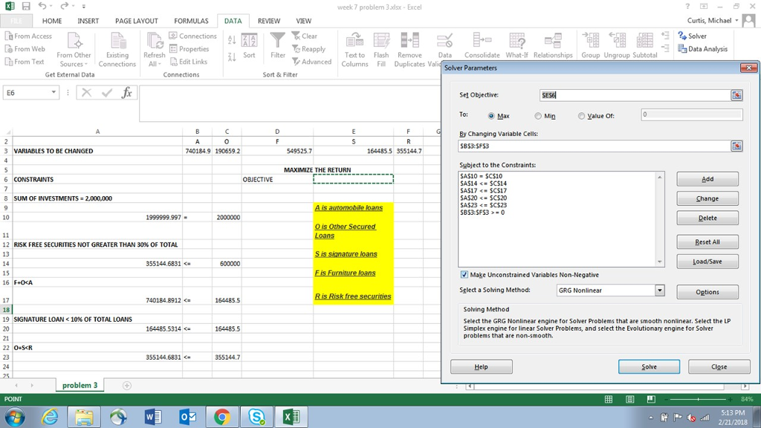Click the Redo arrow icon
Image resolution: width=761 pixels, height=428 pixels.
pos(65,6)
